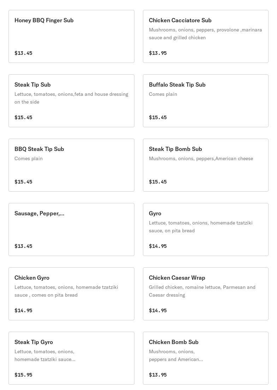Click the Honey BBQ Finger Sub $13.45 price
This screenshot has height=390, width=277.
(23, 53)
